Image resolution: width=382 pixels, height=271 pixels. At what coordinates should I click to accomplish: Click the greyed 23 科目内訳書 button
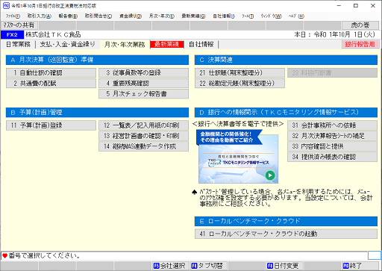click(x=332, y=73)
